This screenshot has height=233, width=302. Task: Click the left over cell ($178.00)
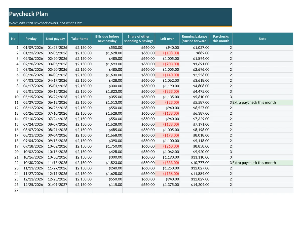pyautogui.click(x=167, y=135)
